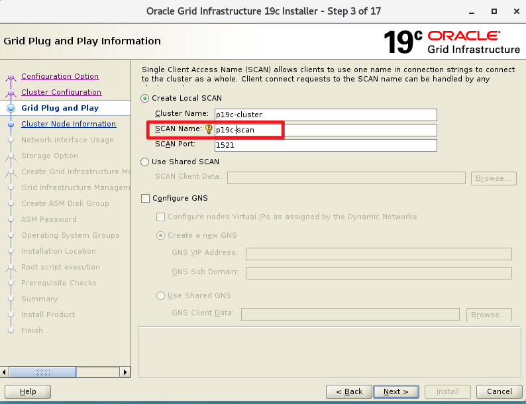Image resolution: width=526 pixels, height=404 pixels.
Task: Click the SCAN Client Data field
Action: tap(346, 178)
